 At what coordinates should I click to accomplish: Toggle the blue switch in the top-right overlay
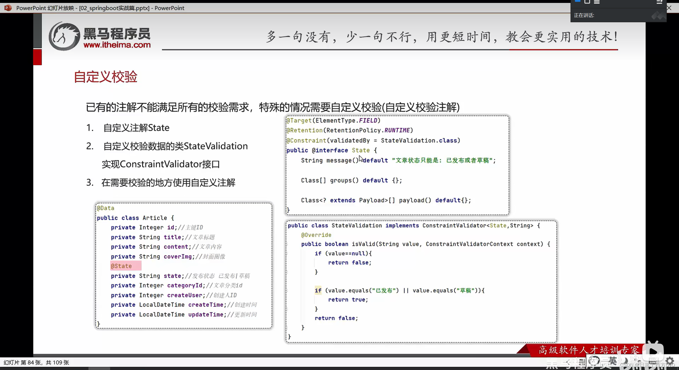click(x=578, y=1)
